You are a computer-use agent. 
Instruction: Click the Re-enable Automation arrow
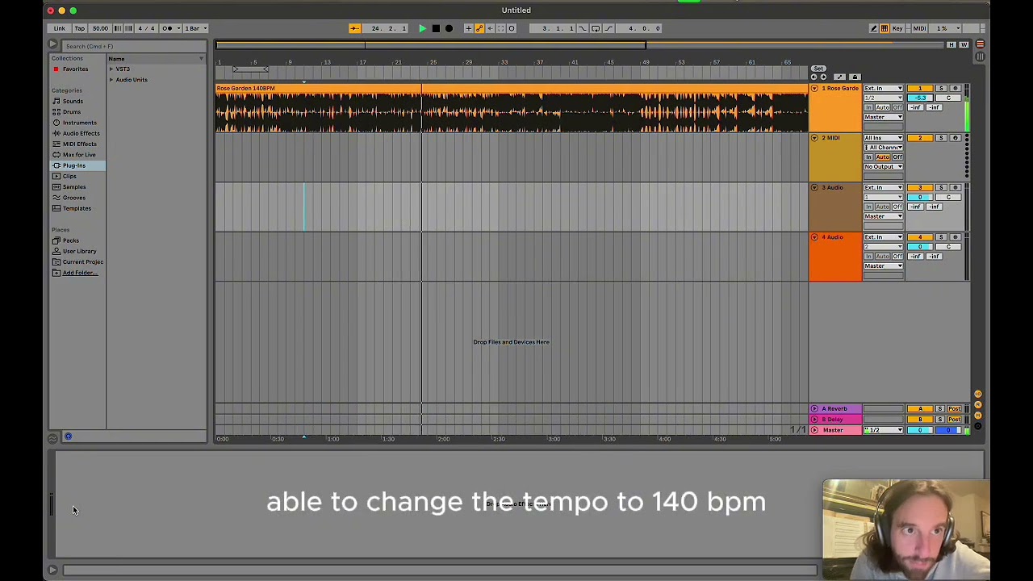(x=490, y=28)
